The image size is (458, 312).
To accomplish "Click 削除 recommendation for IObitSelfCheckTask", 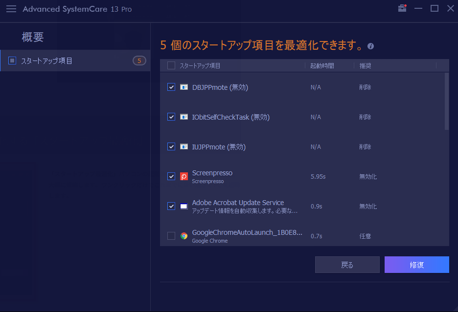I will [x=365, y=117].
